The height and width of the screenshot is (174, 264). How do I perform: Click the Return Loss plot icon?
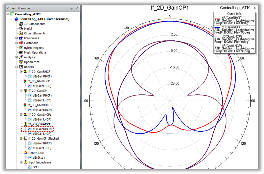pyautogui.click(x=25, y=153)
